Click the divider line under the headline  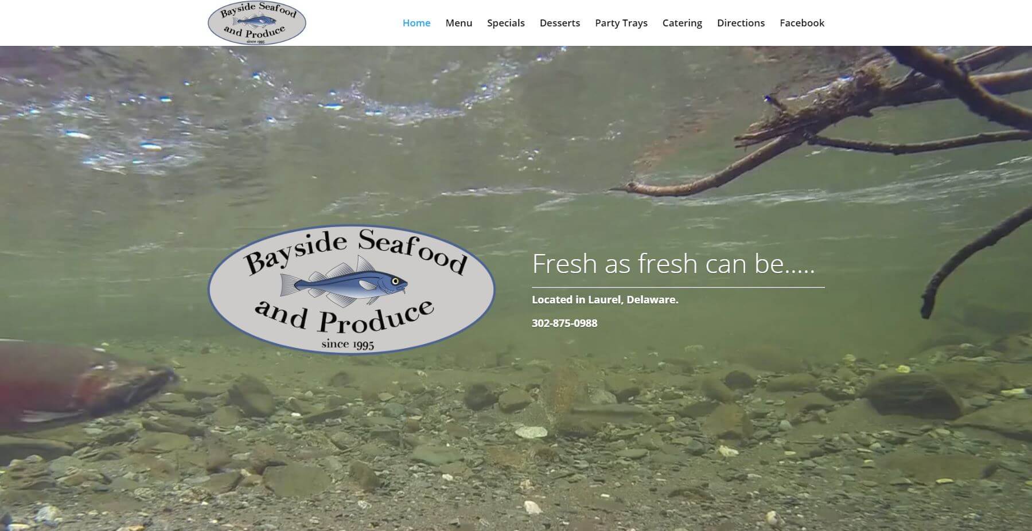pyautogui.click(x=678, y=287)
